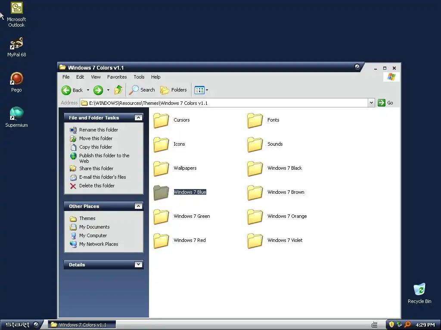441x330 pixels.
Task: Open the Tools menu
Action: pos(139,77)
